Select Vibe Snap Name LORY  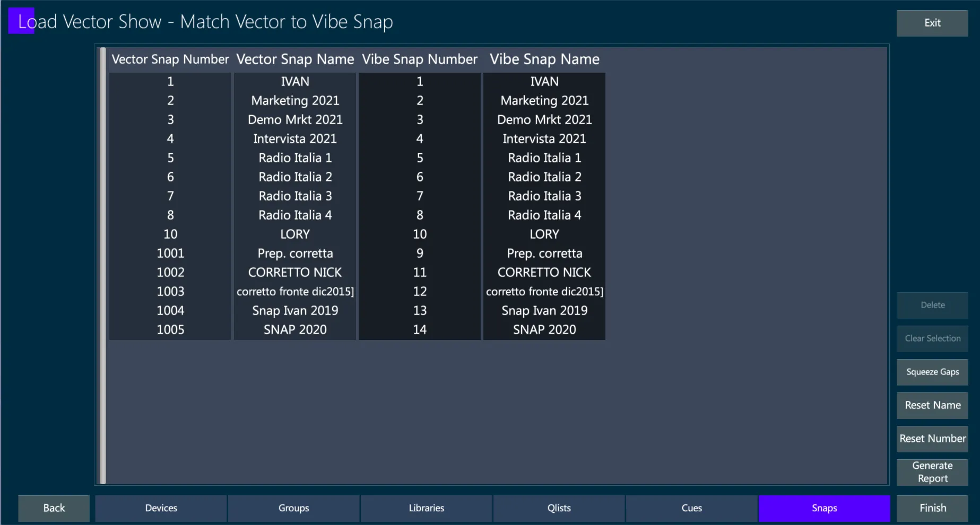(x=544, y=234)
